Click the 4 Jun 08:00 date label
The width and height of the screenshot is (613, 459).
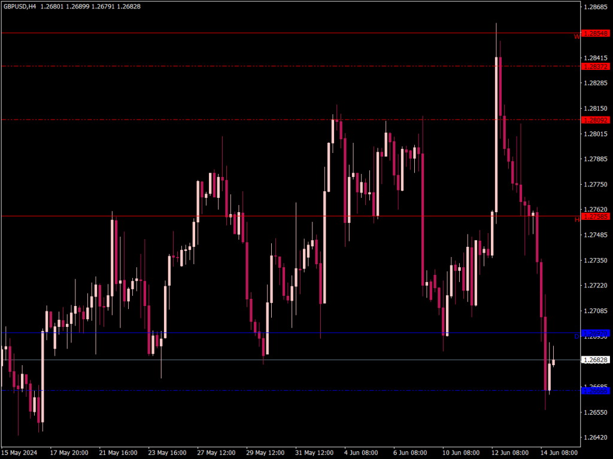coord(360,453)
